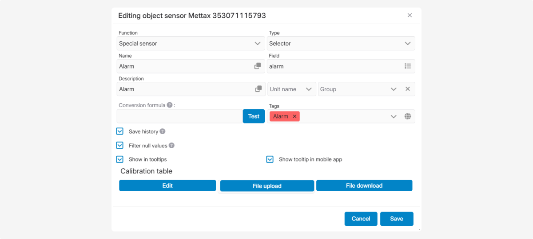Remove the Alarm tag with its x

click(294, 116)
